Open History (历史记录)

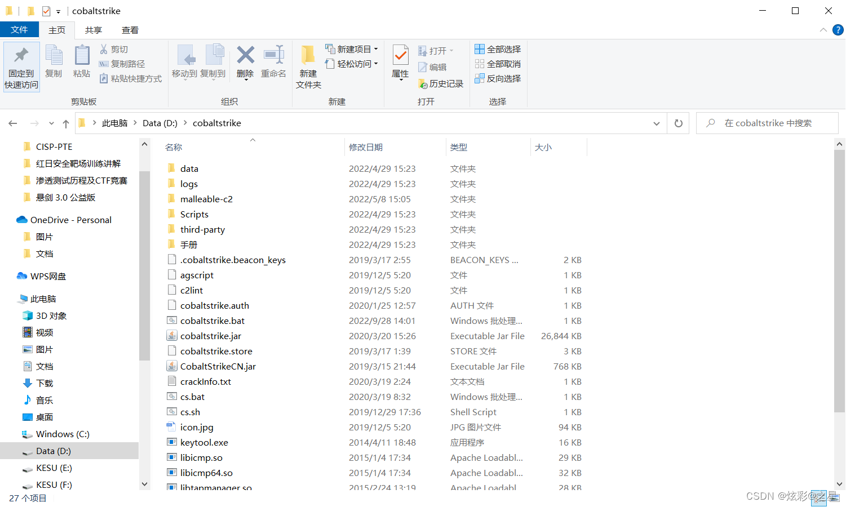coord(440,84)
